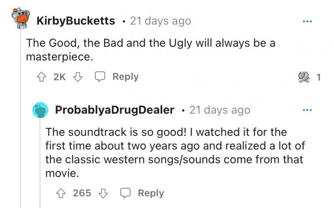
Task: Reply to ProbablyaDrugDealer's comment
Action: click(143, 193)
